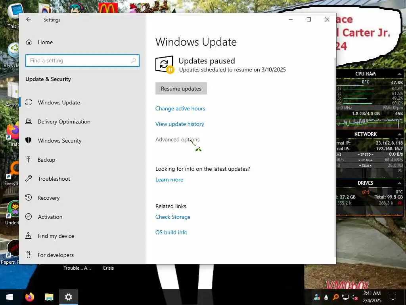Click the Updates paused status icon
This screenshot has height=305, width=406.
[x=165, y=65]
